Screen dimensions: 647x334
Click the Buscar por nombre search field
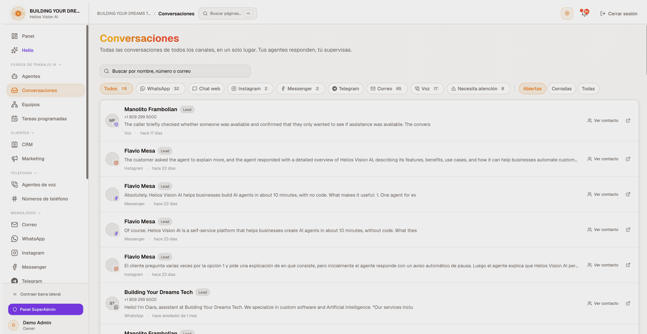click(175, 71)
